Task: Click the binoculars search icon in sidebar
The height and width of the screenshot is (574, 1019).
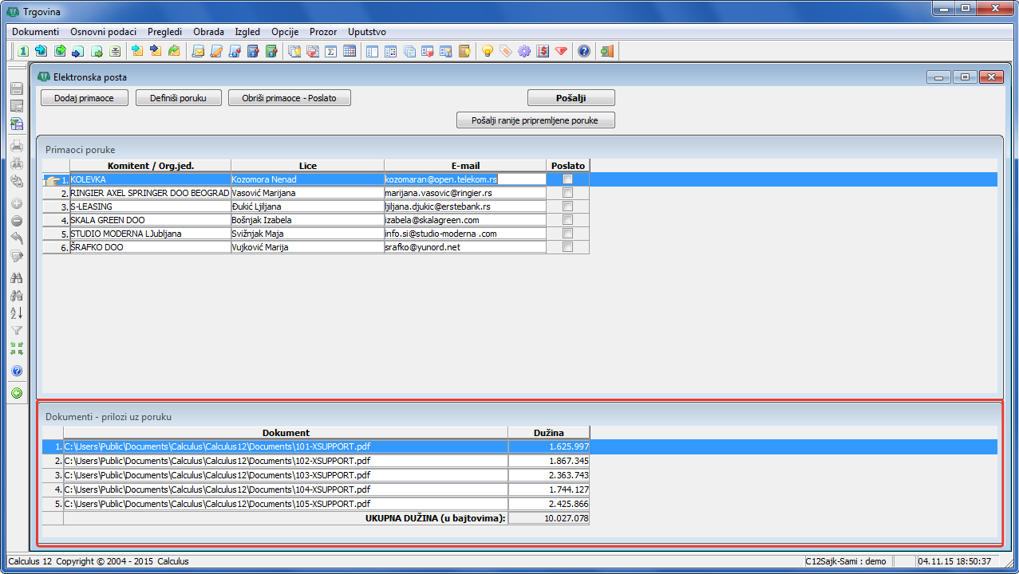Action: click(16, 278)
